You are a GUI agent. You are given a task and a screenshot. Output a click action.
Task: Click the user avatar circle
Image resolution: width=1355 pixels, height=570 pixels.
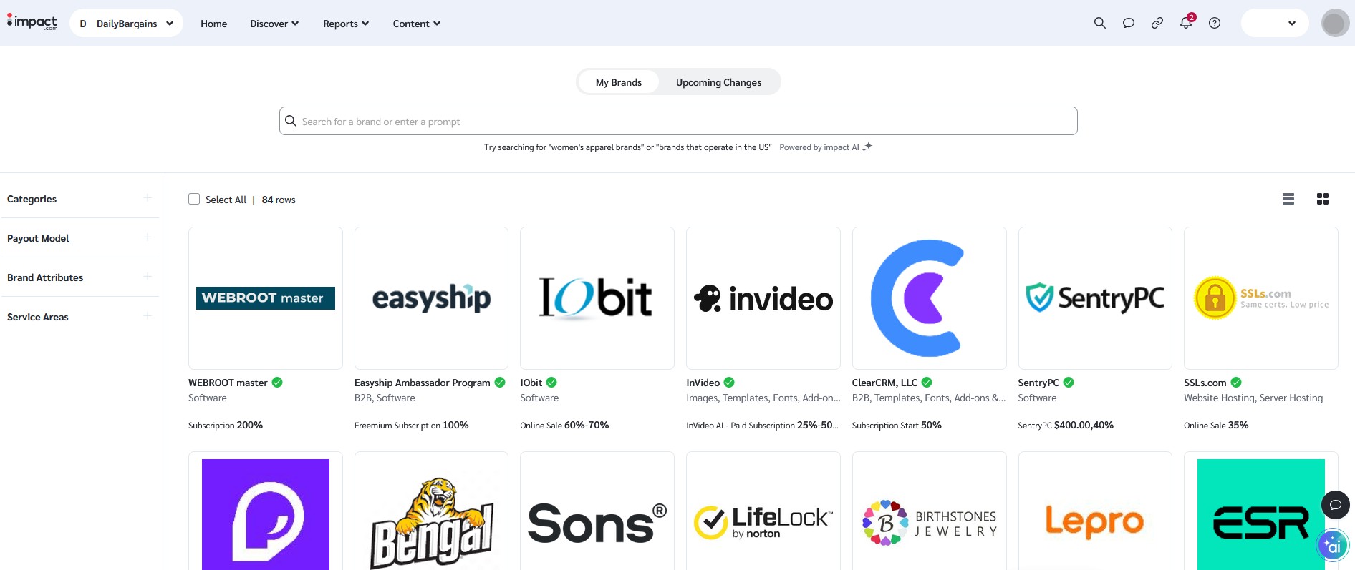pyautogui.click(x=1335, y=23)
